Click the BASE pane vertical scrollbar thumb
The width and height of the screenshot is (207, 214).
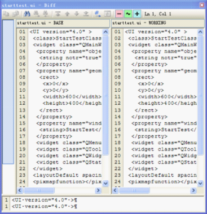105,95
